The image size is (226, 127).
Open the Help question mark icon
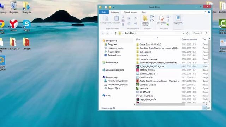tap(209, 12)
